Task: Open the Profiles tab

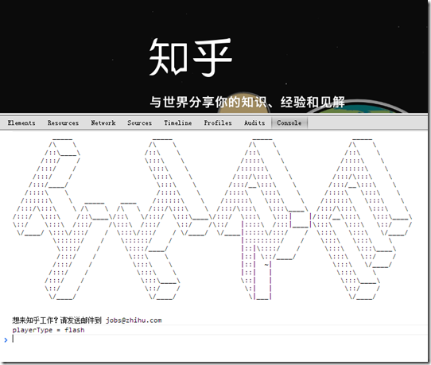Action: [x=218, y=122]
